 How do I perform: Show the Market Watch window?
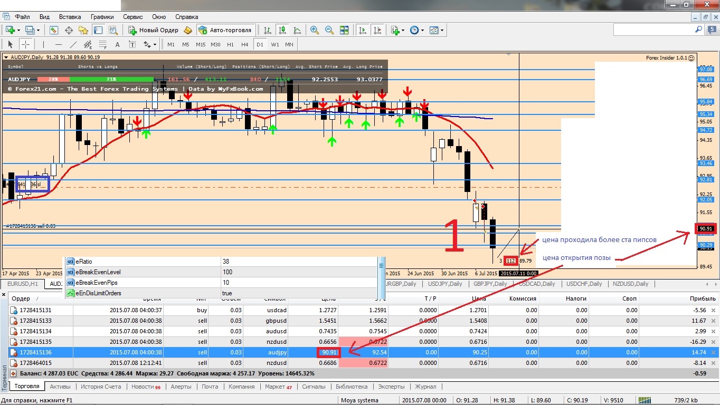[54, 30]
